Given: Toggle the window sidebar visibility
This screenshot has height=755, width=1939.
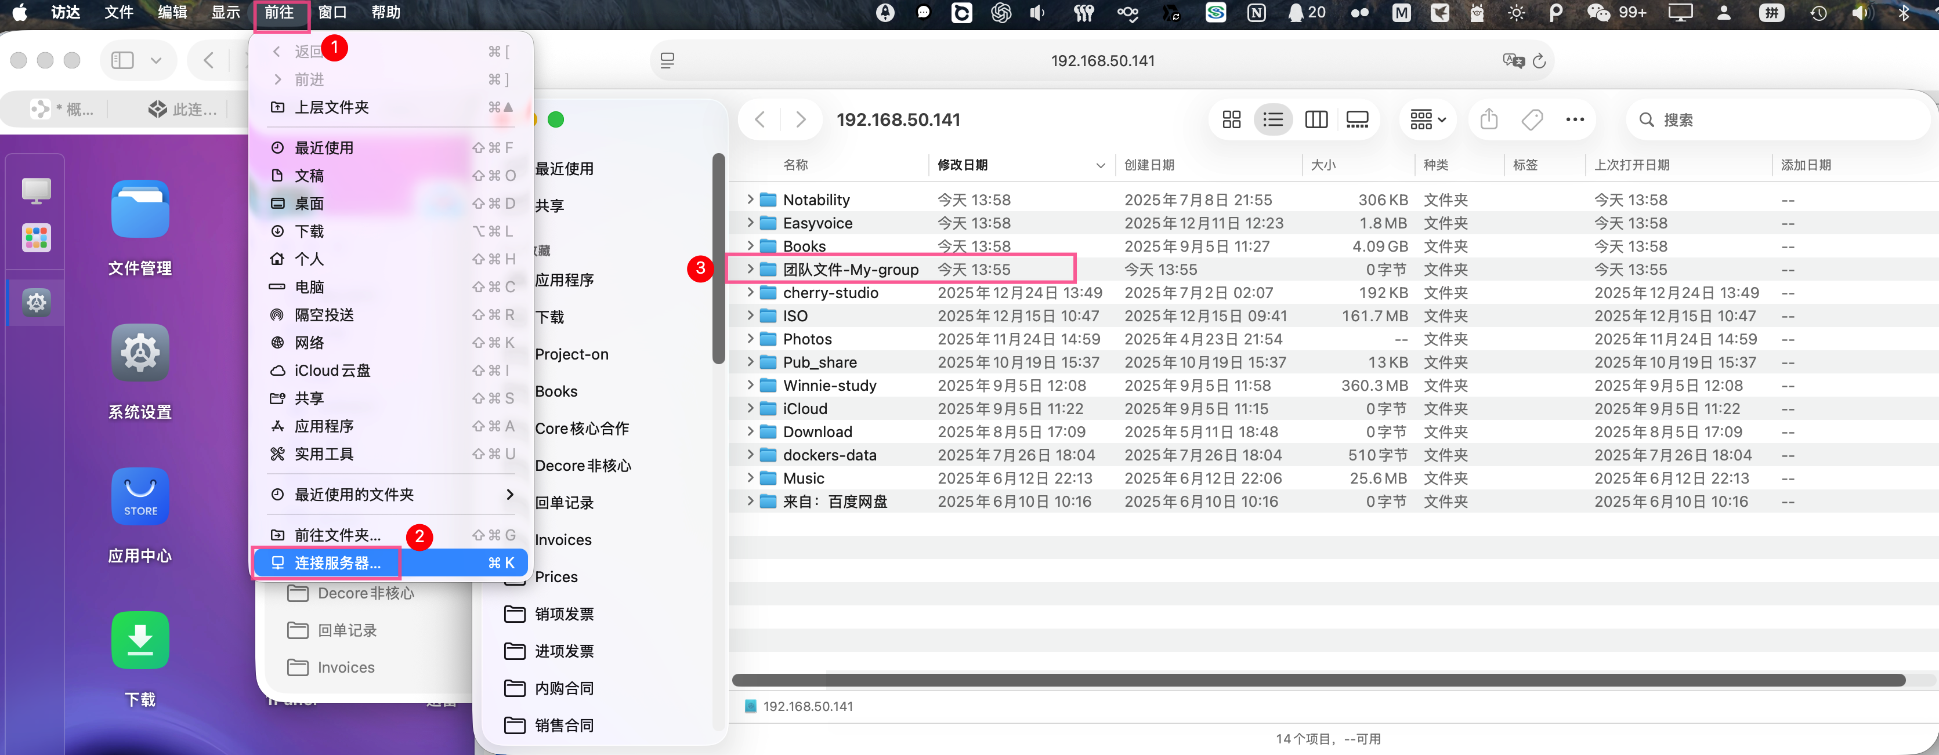Looking at the screenshot, I should pos(121,60).
